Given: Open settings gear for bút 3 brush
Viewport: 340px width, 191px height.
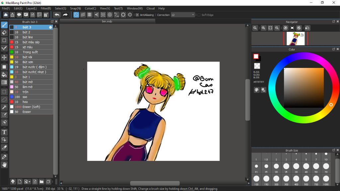Looking at the screenshot, I should click(x=50, y=27).
